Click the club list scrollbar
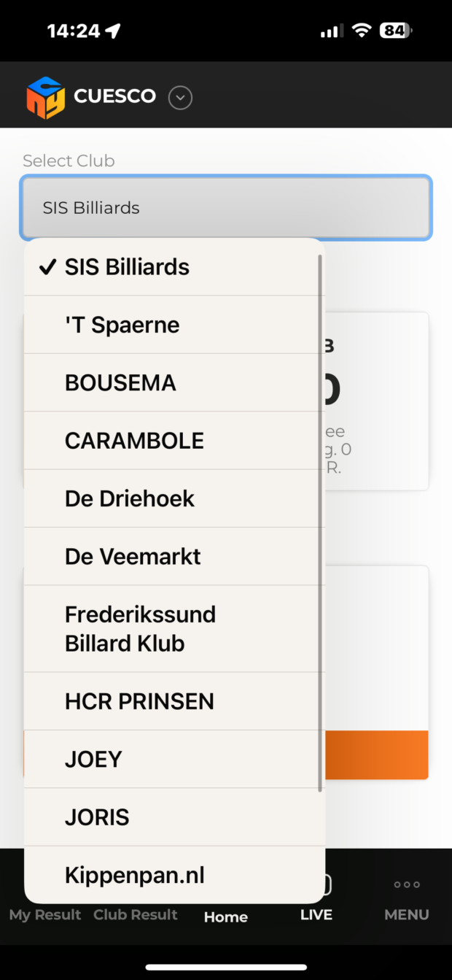This screenshot has height=980, width=452. [319, 522]
